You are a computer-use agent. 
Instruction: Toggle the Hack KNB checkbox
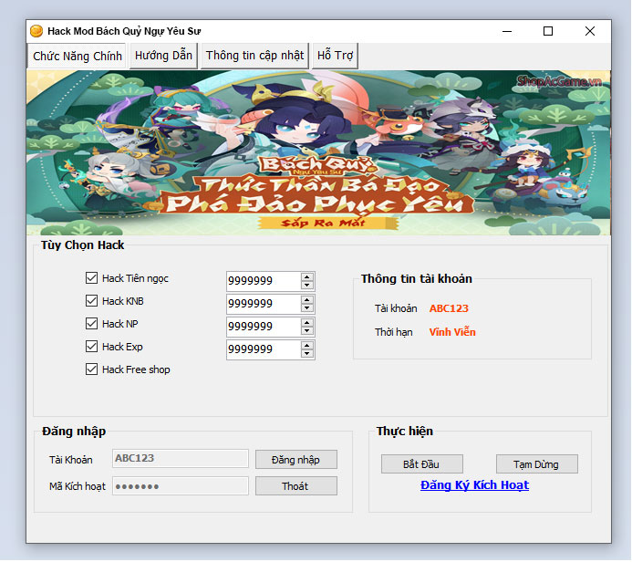pos(91,301)
